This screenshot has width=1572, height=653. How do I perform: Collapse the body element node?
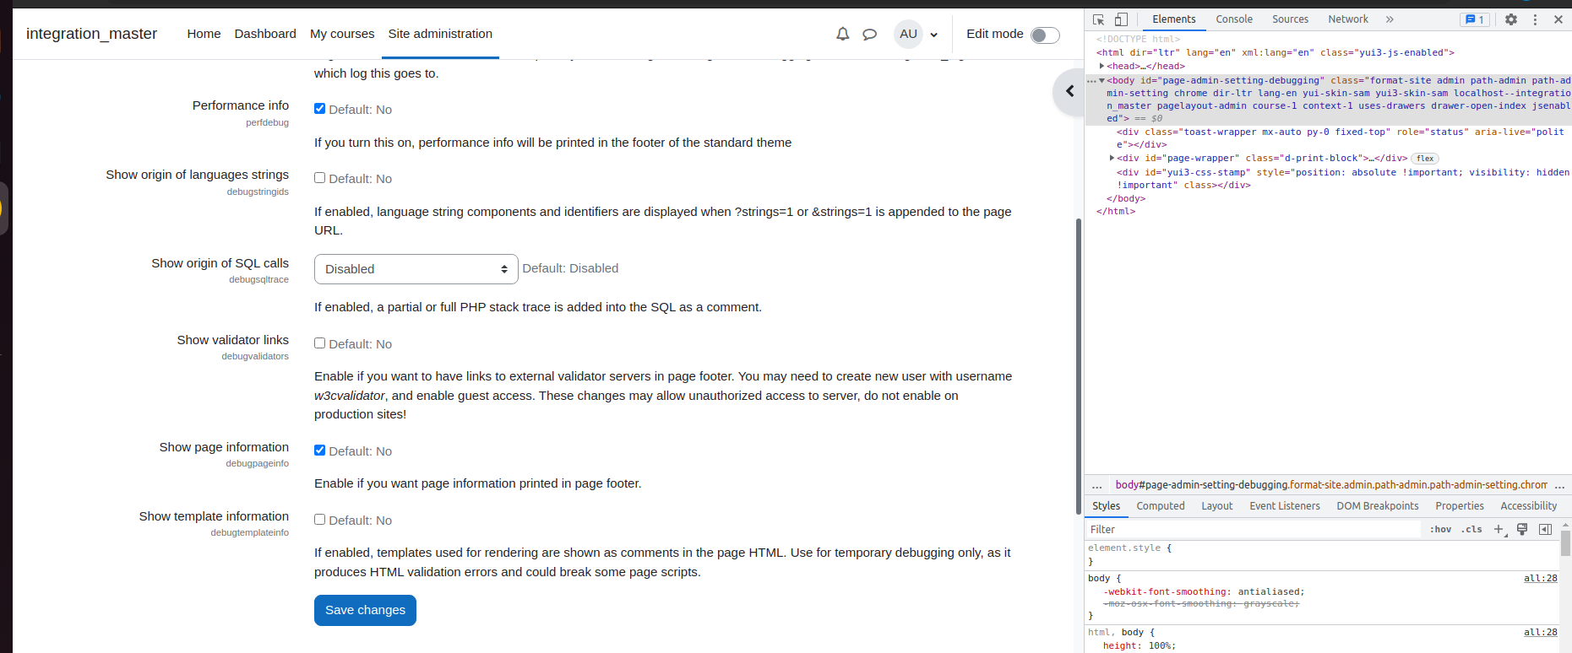tap(1102, 81)
